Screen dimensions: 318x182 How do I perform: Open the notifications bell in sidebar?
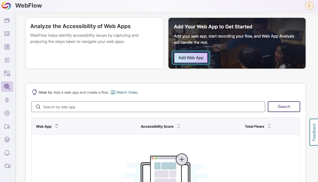(x=7, y=153)
